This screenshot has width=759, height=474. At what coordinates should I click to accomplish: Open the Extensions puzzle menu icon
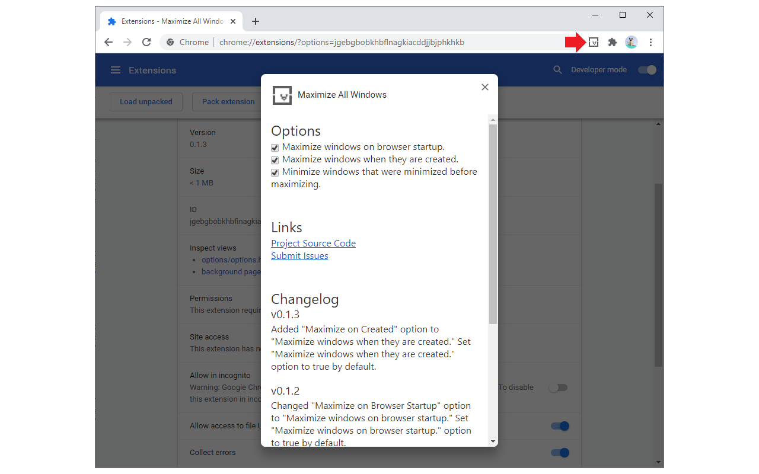click(x=613, y=42)
